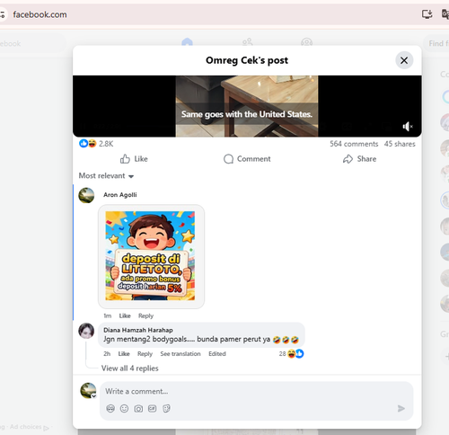
Task: Open Aron Agolli's profile name
Action: (120, 195)
